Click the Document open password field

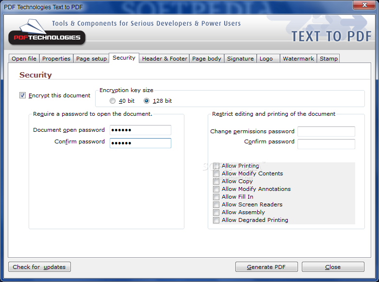tap(140, 130)
